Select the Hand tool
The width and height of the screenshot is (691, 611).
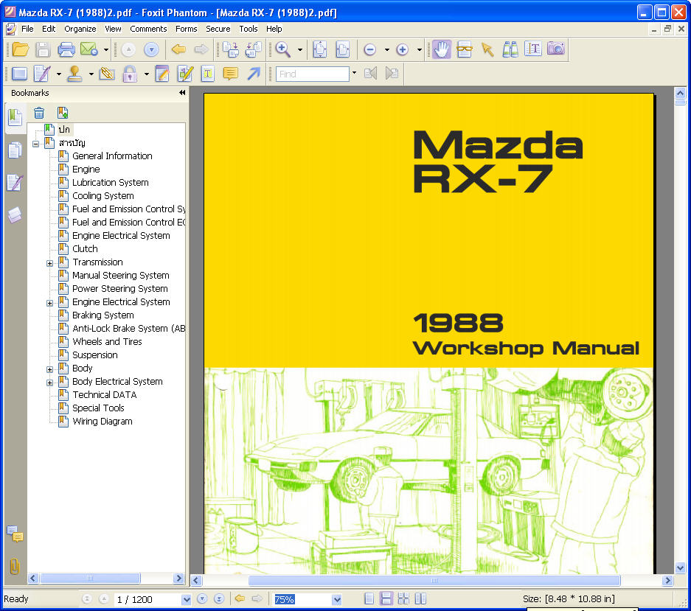coord(441,49)
